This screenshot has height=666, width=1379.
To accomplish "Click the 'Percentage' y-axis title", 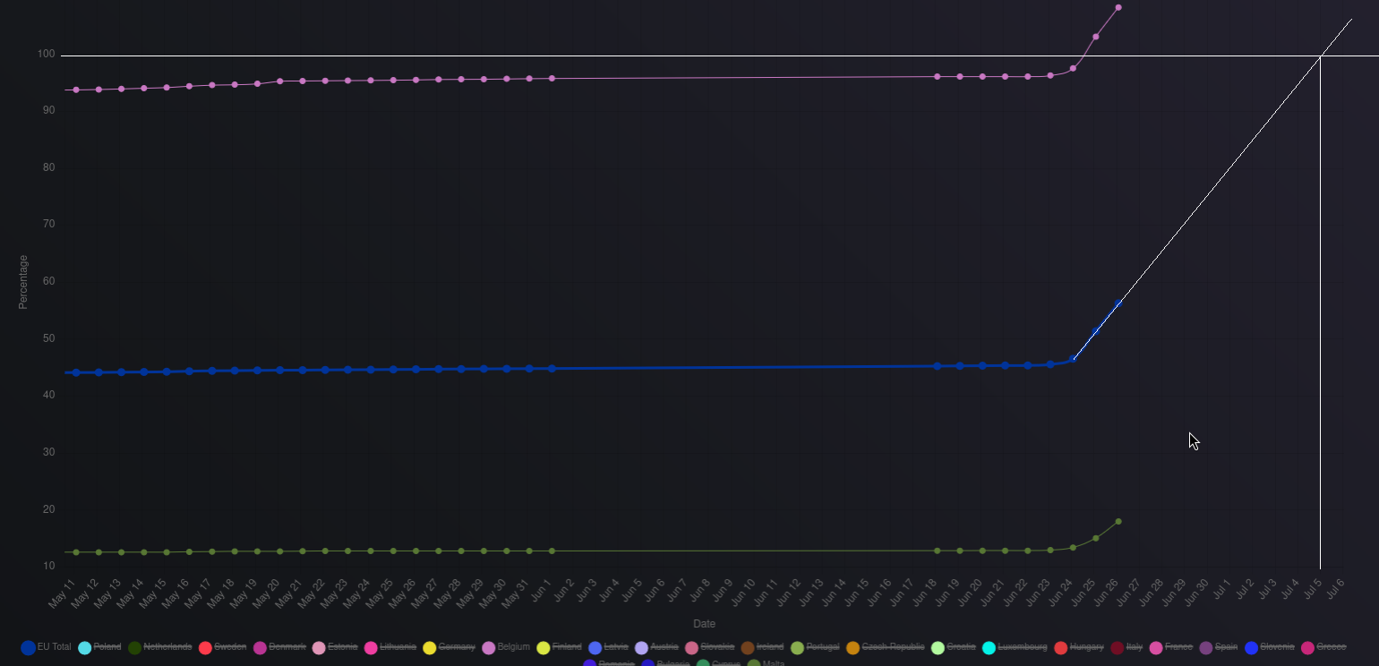I will pyautogui.click(x=23, y=282).
